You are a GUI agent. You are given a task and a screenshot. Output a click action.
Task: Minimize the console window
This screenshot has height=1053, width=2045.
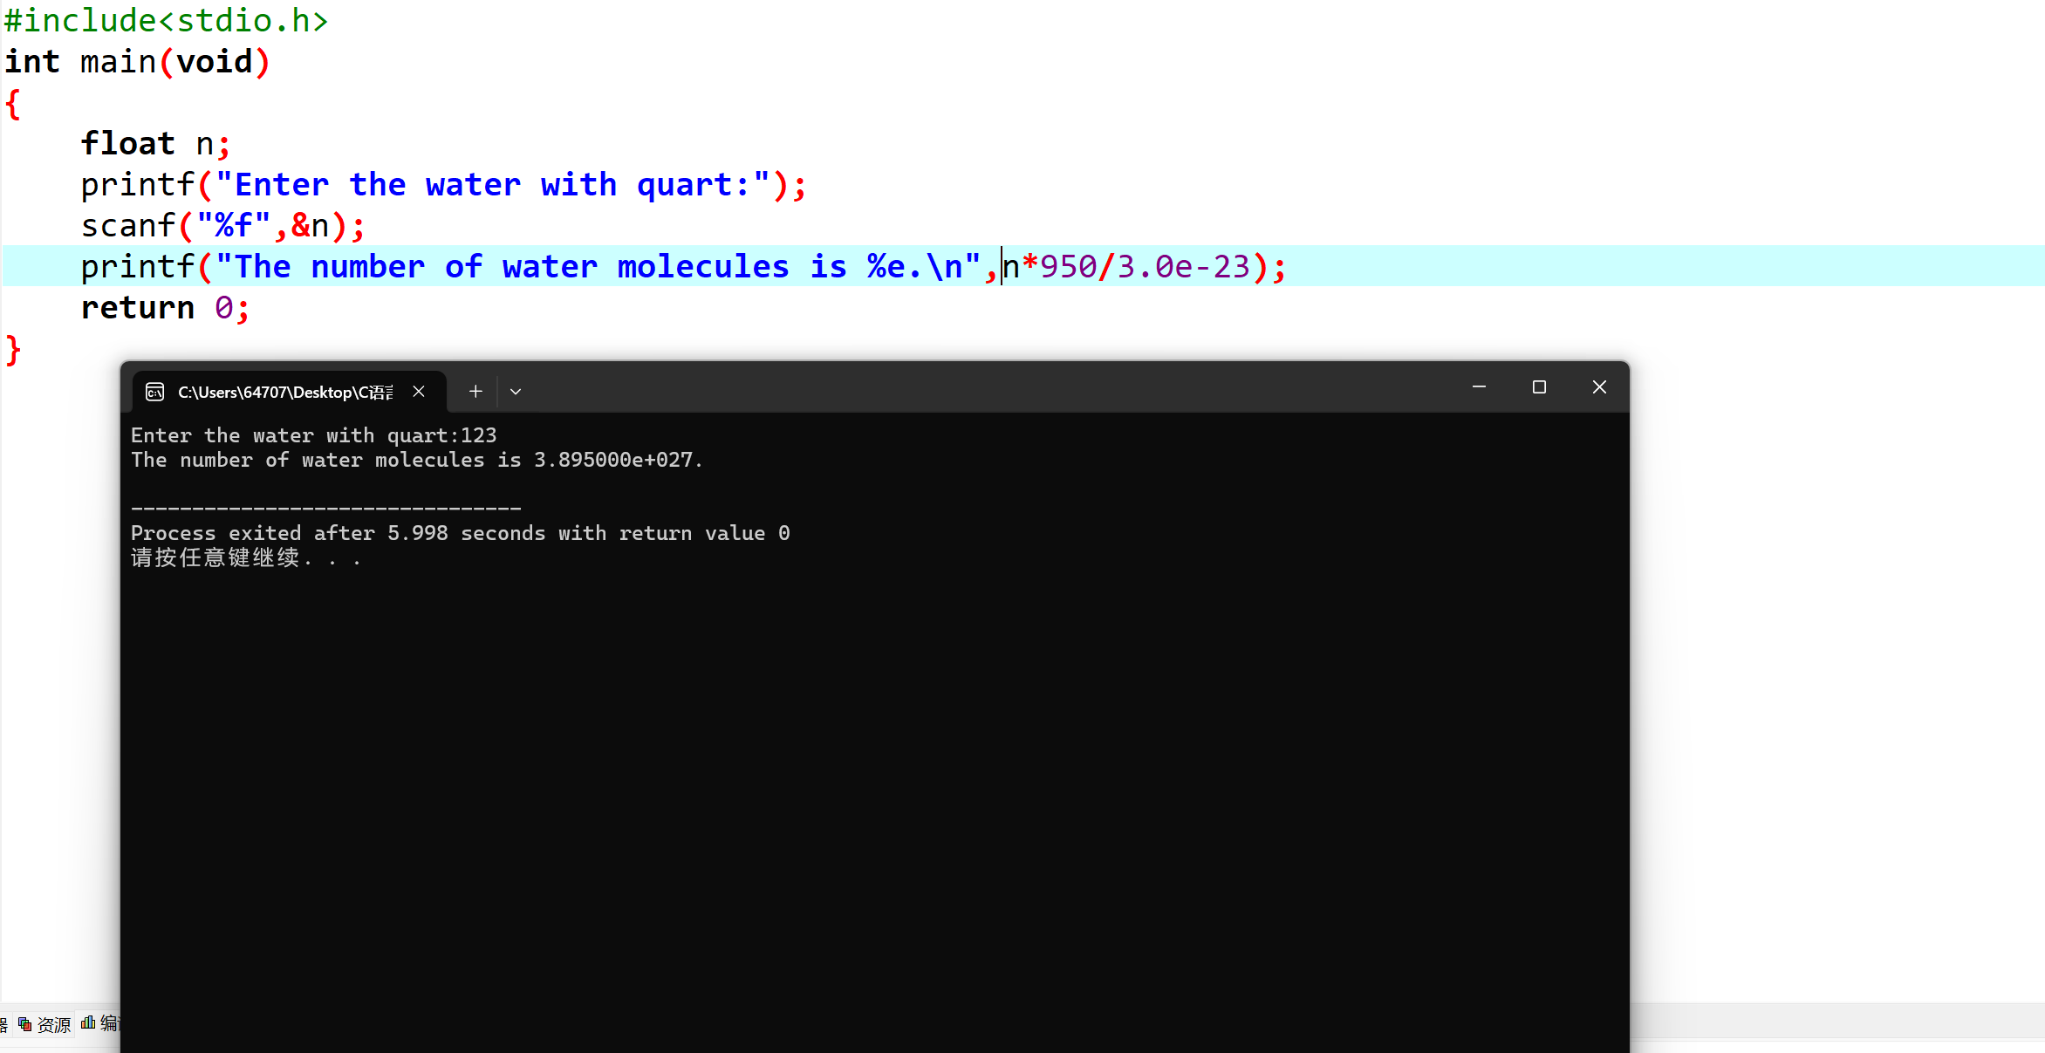pyautogui.click(x=1479, y=386)
